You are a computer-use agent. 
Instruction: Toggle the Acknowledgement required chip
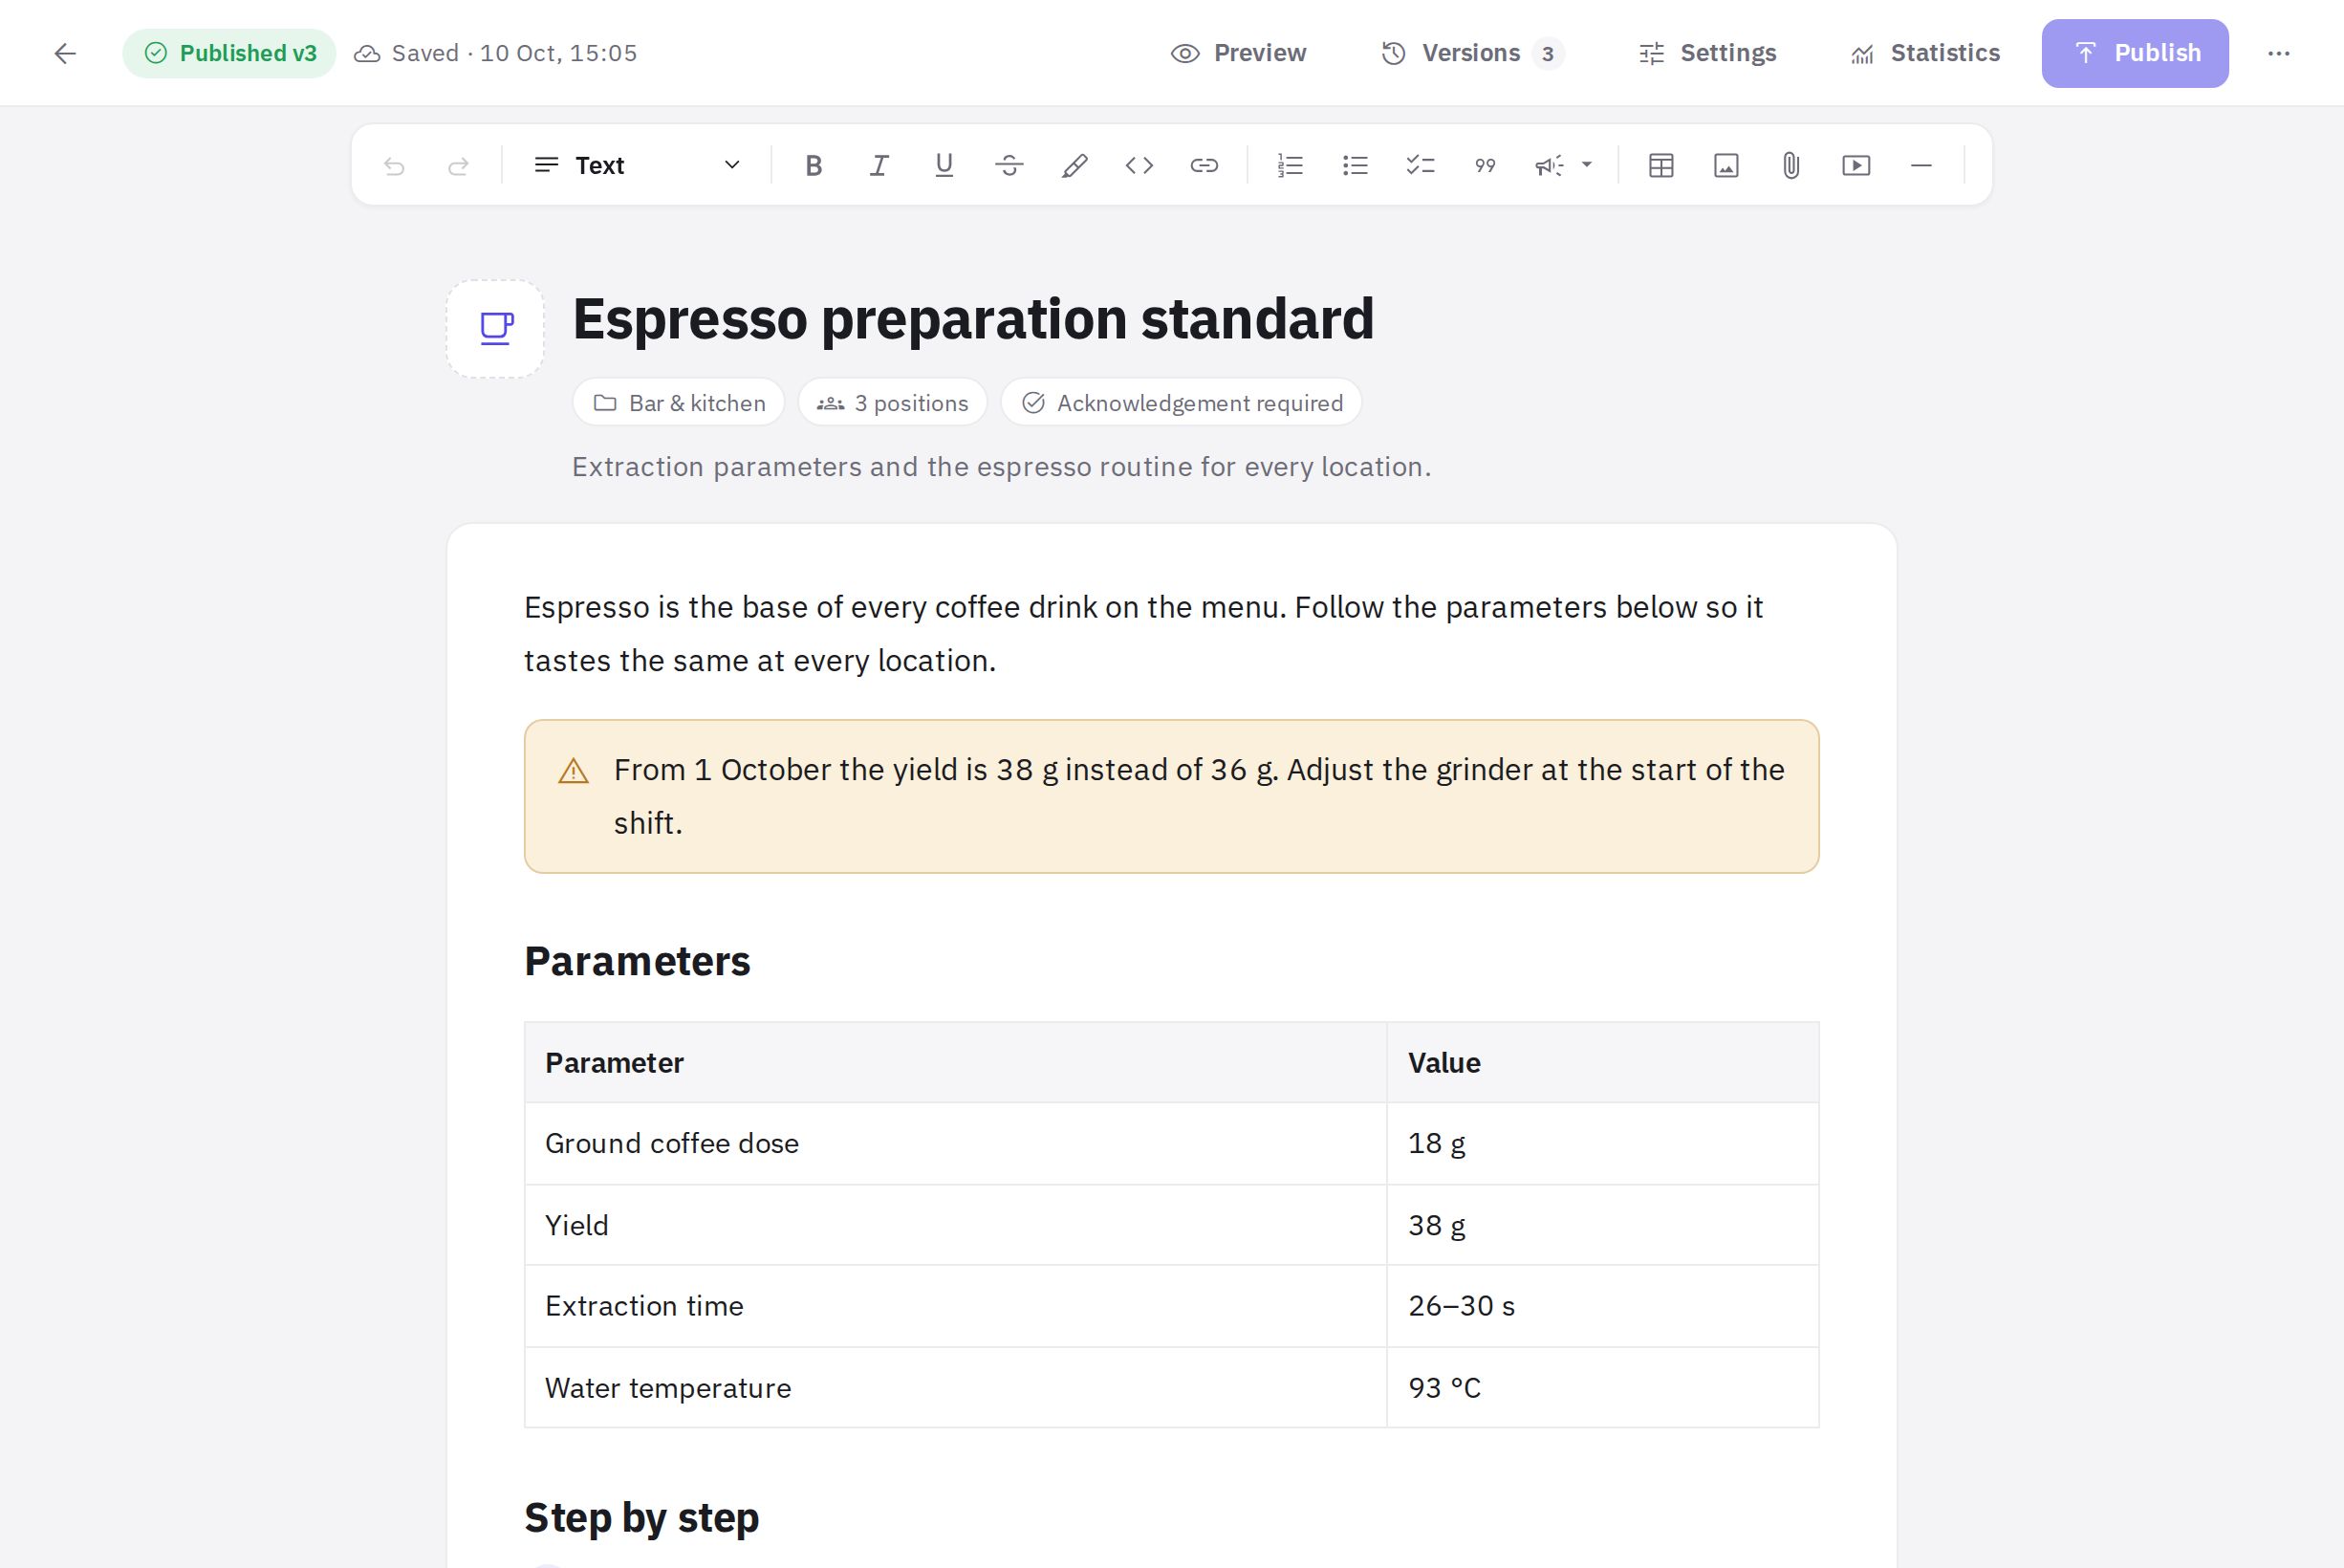pos(1182,403)
